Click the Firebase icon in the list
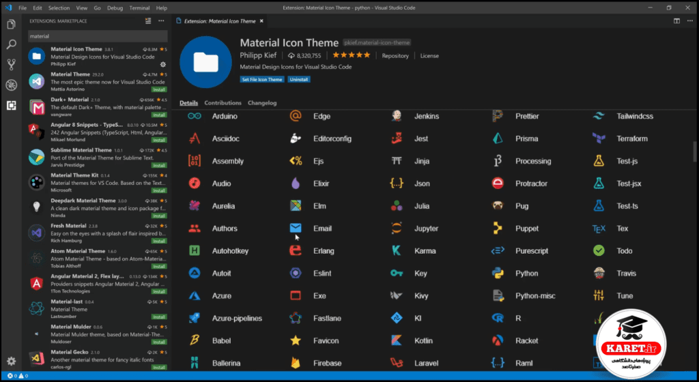The width and height of the screenshot is (699, 382). coord(295,363)
